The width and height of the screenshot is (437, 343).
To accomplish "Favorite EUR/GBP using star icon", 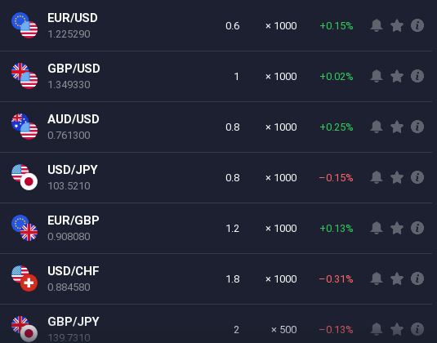I will point(397,228).
